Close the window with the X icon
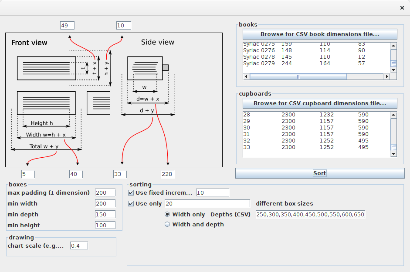The height and width of the screenshot is (272, 410). pyautogui.click(x=402, y=8)
